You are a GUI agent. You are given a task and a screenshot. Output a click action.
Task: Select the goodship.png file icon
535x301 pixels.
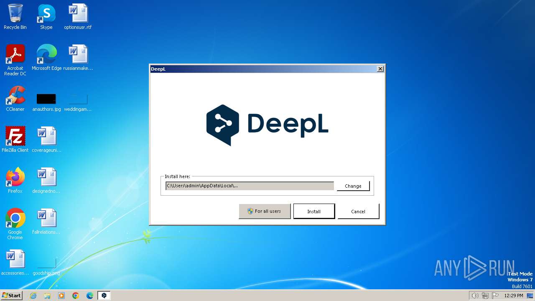(46, 267)
